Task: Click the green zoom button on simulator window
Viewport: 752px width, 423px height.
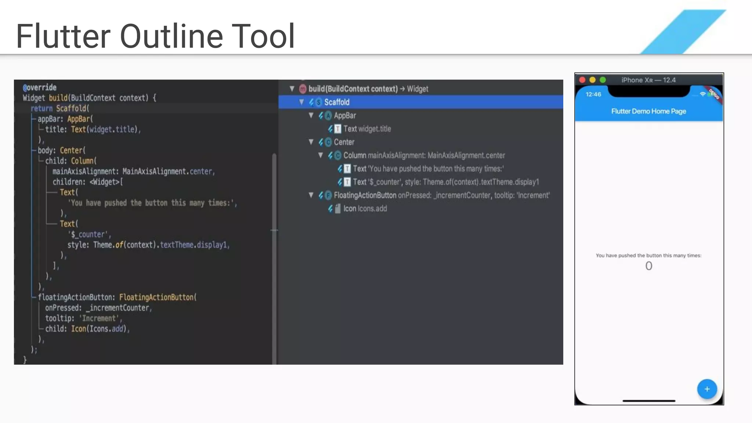Action: (603, 80)
